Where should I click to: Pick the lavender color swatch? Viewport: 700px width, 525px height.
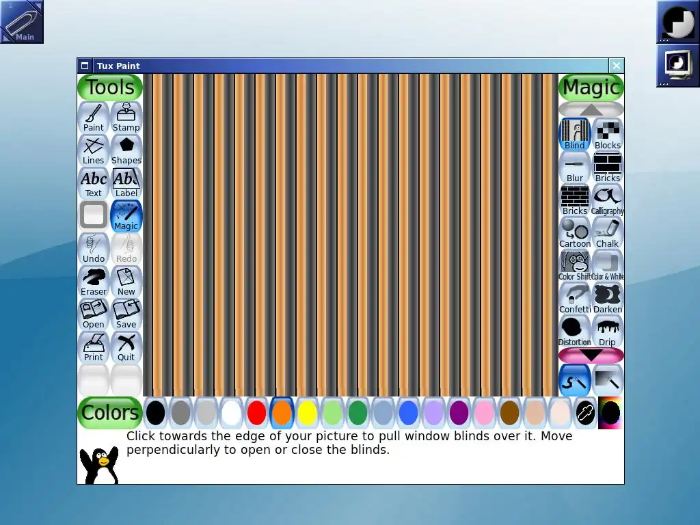433,412
